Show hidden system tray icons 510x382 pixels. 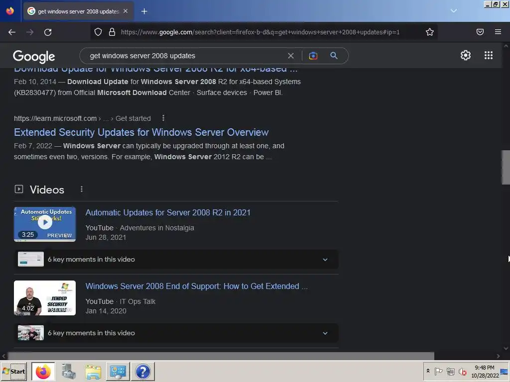pos(428,371)
